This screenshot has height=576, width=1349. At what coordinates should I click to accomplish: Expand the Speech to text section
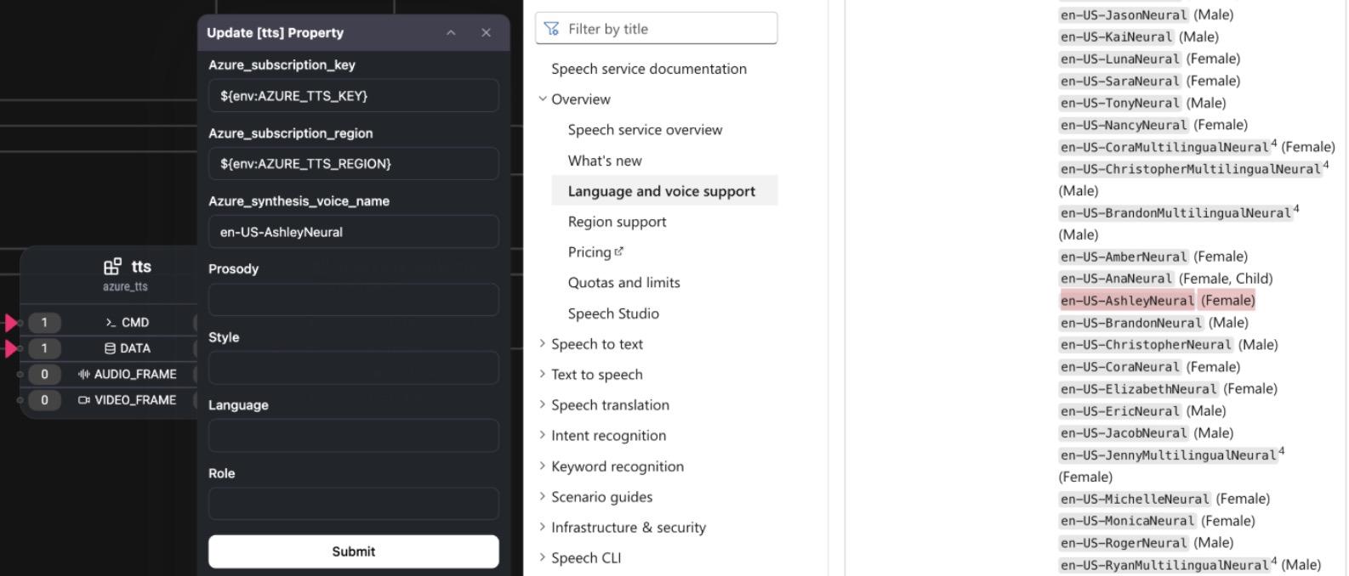coord(544,344)
